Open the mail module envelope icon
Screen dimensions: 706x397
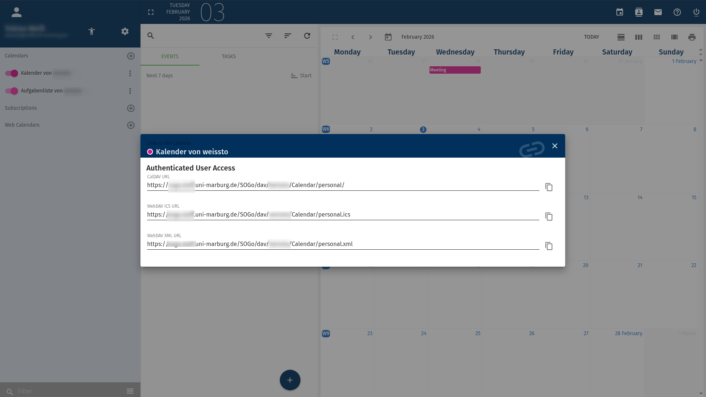click(658, 12)
